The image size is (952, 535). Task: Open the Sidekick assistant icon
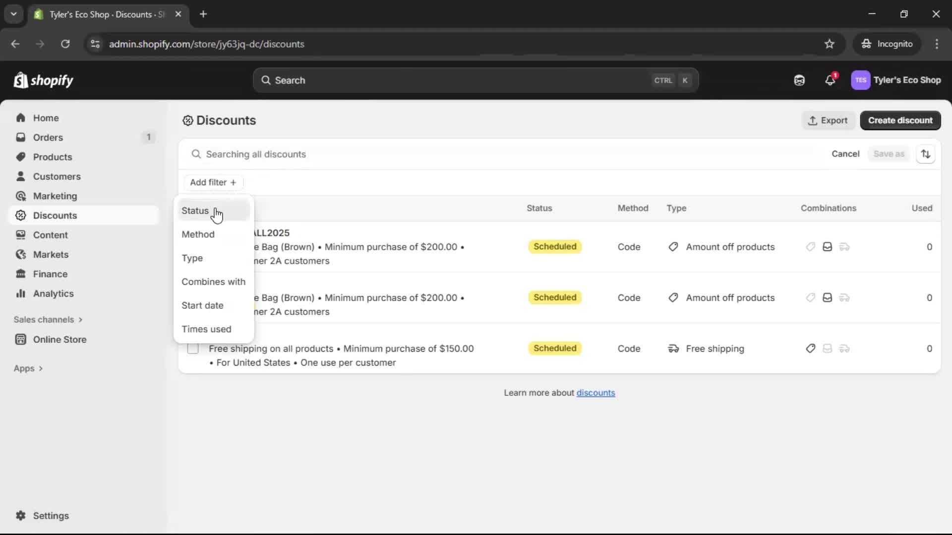(799, 80)
